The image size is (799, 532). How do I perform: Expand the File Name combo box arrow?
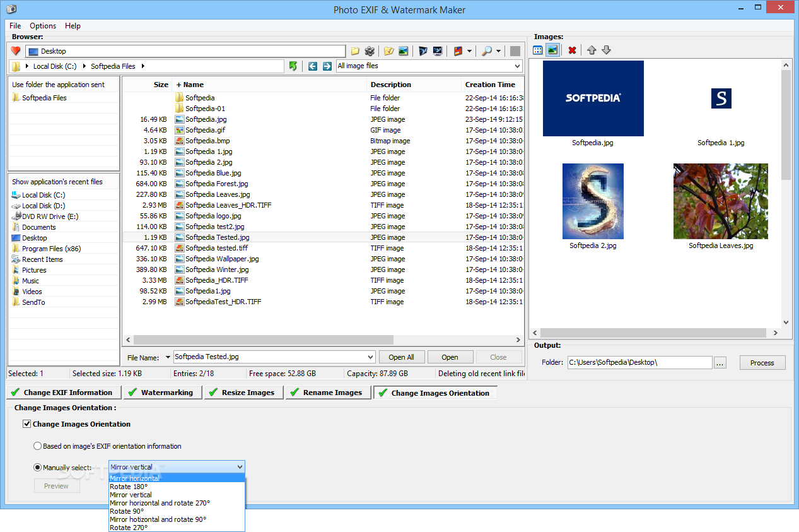tap(370, 357)
